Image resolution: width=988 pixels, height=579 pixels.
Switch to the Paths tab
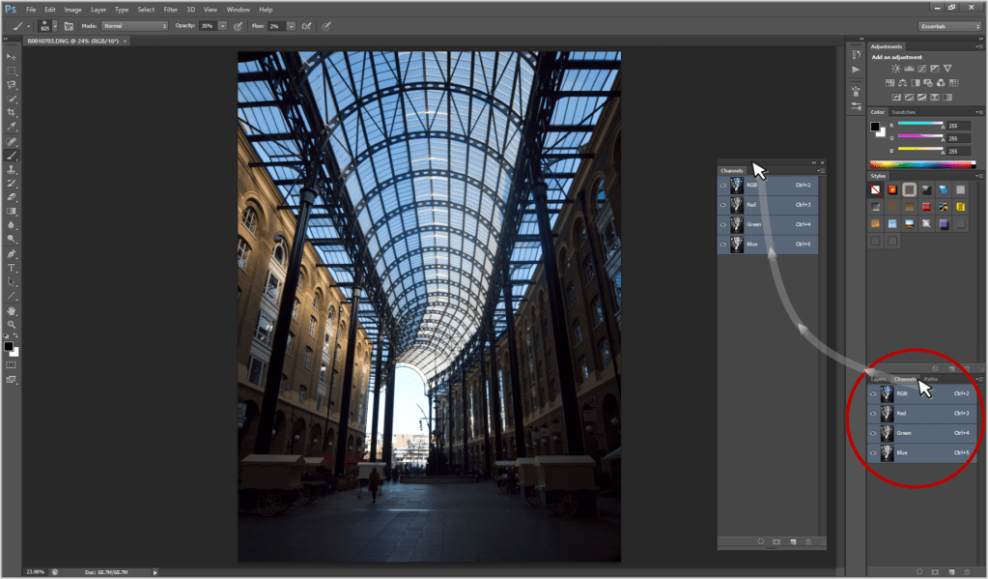pyautogui.click(x=931, y=379)
